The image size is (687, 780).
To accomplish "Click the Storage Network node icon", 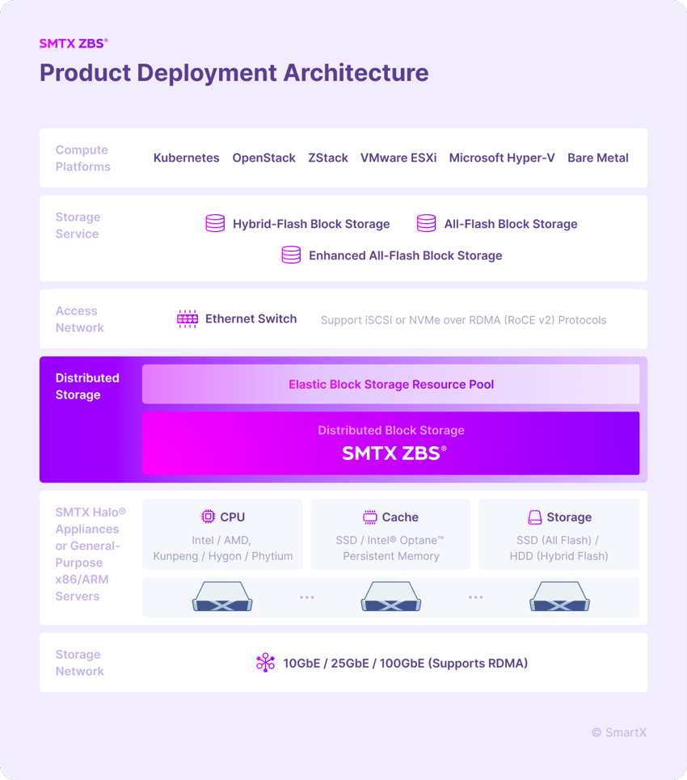I will (x=265, y=663).
